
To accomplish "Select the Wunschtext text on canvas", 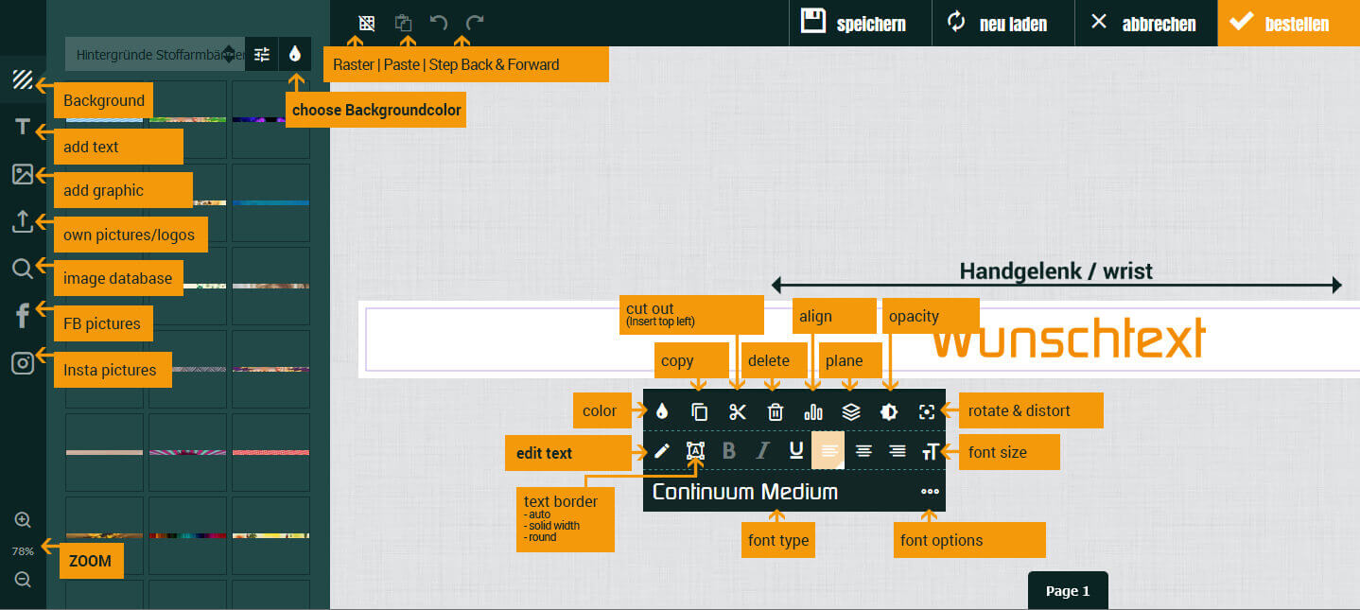I will point(1069,339).
